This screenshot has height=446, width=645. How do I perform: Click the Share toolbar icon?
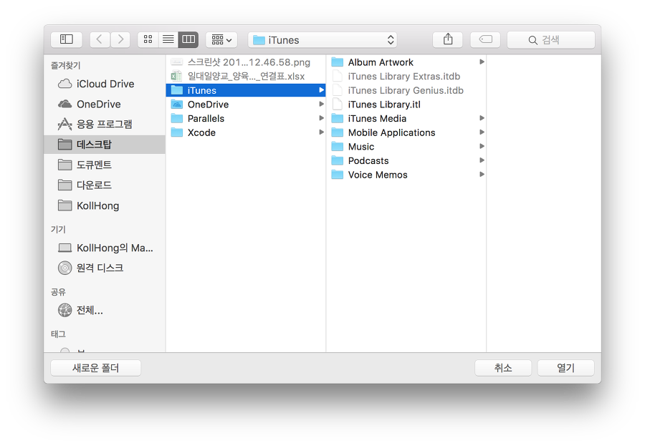coord(448,39)
